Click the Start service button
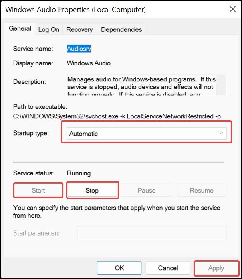 38,191
